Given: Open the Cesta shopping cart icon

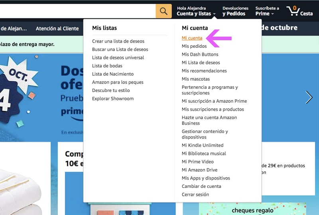Looking at the screenshot, I should click(x=300, y=11).
